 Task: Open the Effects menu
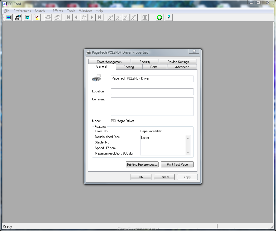[x=58, y=11]
